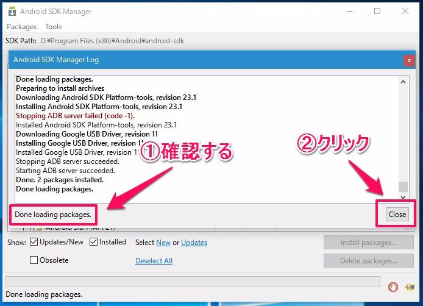The image size is (423, 306).
Task: Click log line 'Done. 2 packages installed.'
Action: (60, 180)
